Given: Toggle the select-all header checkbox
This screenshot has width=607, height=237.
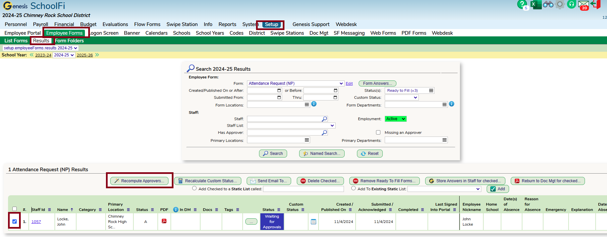Looking at the screenshot, I should coord(14,209).
